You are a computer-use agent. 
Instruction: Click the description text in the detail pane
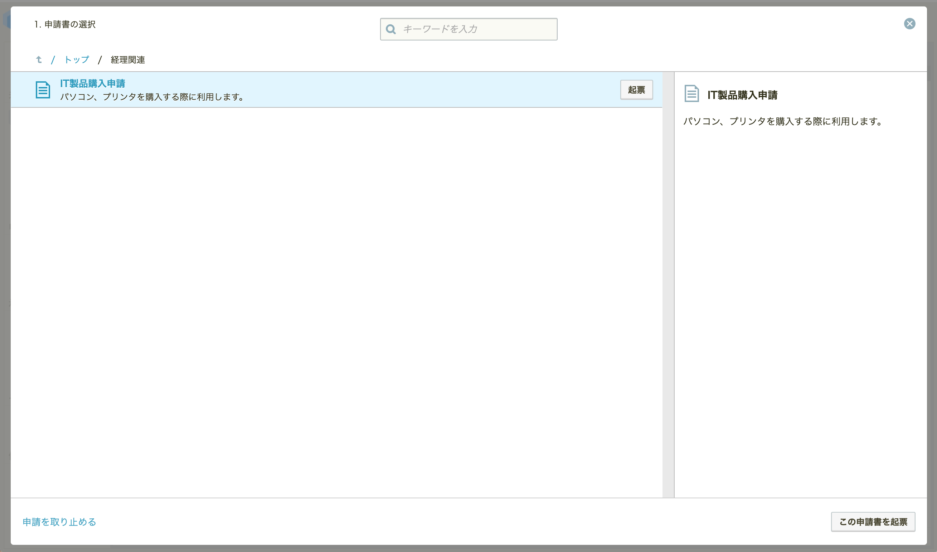(x=783, y=121)
